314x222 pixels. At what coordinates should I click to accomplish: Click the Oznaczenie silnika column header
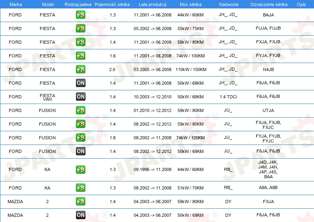269,4
